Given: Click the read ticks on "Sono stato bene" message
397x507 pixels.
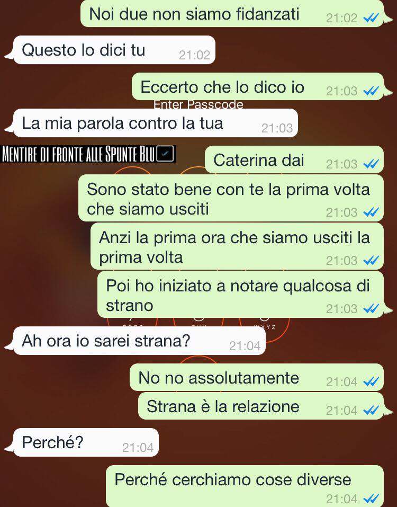Looking at the screenshot, I should [x=371, y=213].
